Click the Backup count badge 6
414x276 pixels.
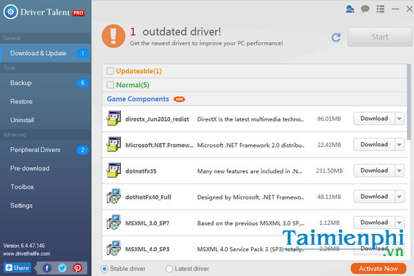pos(83,83)
